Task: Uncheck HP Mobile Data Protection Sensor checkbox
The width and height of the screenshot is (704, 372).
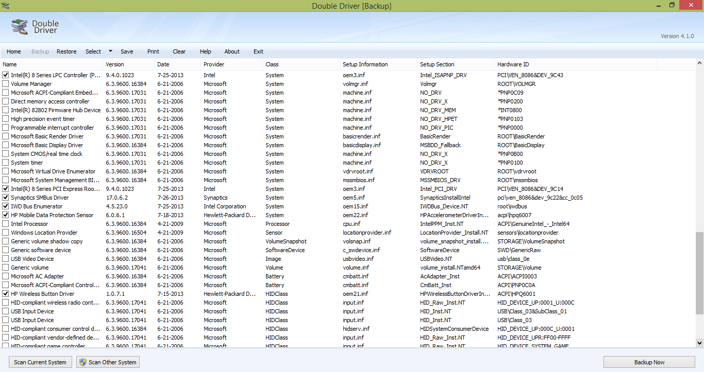Action: (6, 215)
